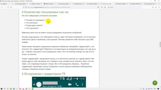Click bullet 'Почему не отвечаешь?'
Viewport: 161px width, 90px height.
click(35, 20)
